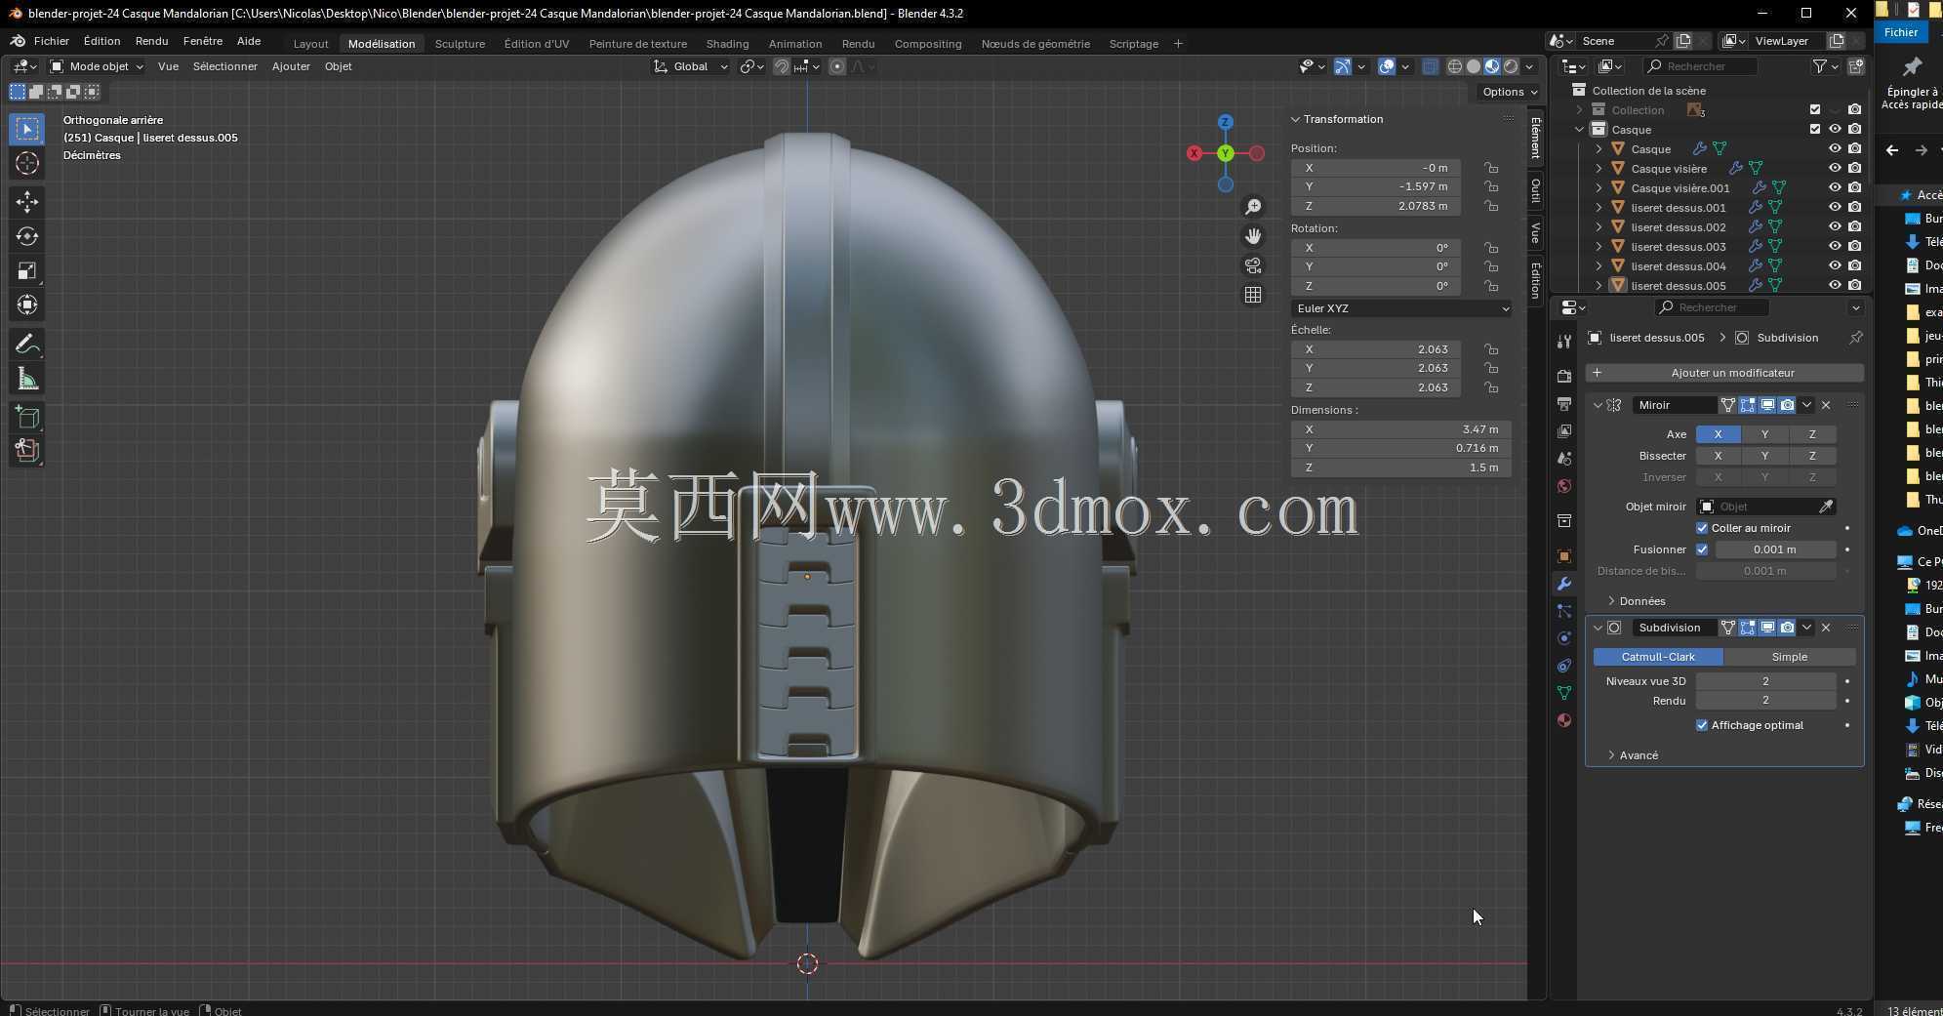Open the Object properties tab
The height and width of the screenshot is (1016, 1943).
[1564, 556]
